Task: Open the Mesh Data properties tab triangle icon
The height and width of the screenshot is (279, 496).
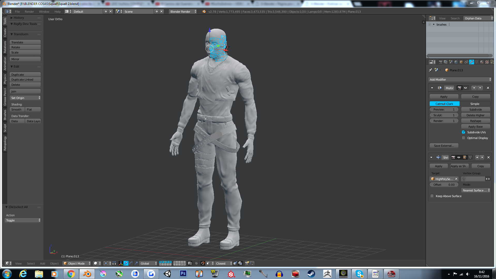Action: (477, 62)
